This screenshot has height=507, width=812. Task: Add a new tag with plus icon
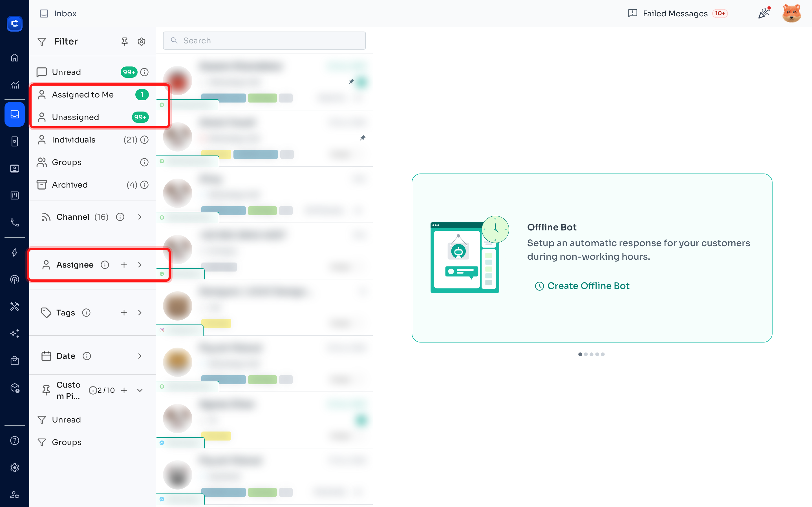(124, 313)
